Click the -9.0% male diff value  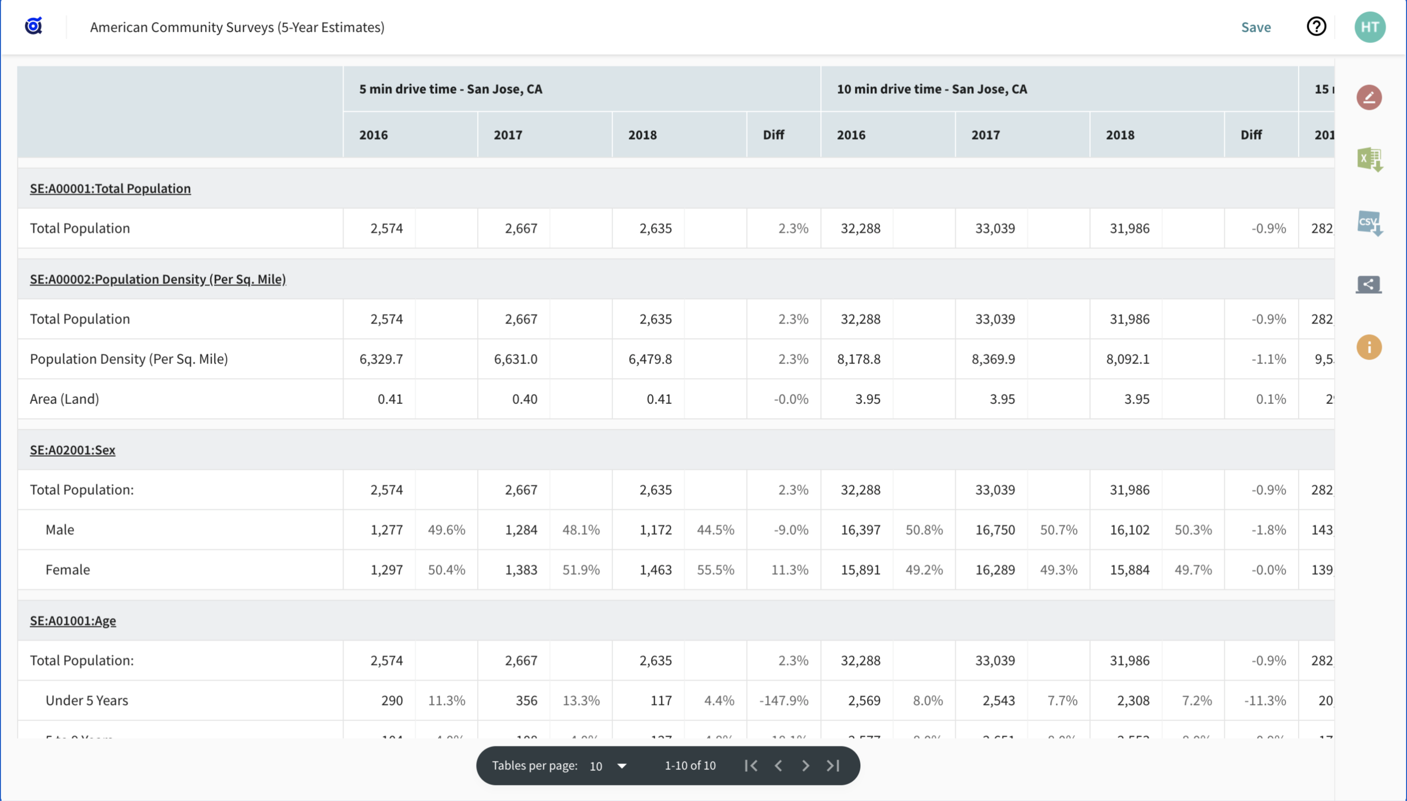tap(791, 529)
